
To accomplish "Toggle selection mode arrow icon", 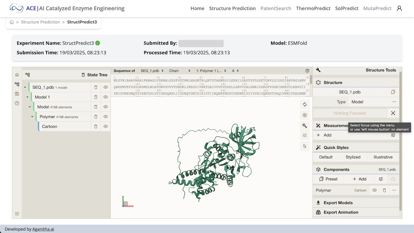I will pyautogui.click(x=304, y=146).
